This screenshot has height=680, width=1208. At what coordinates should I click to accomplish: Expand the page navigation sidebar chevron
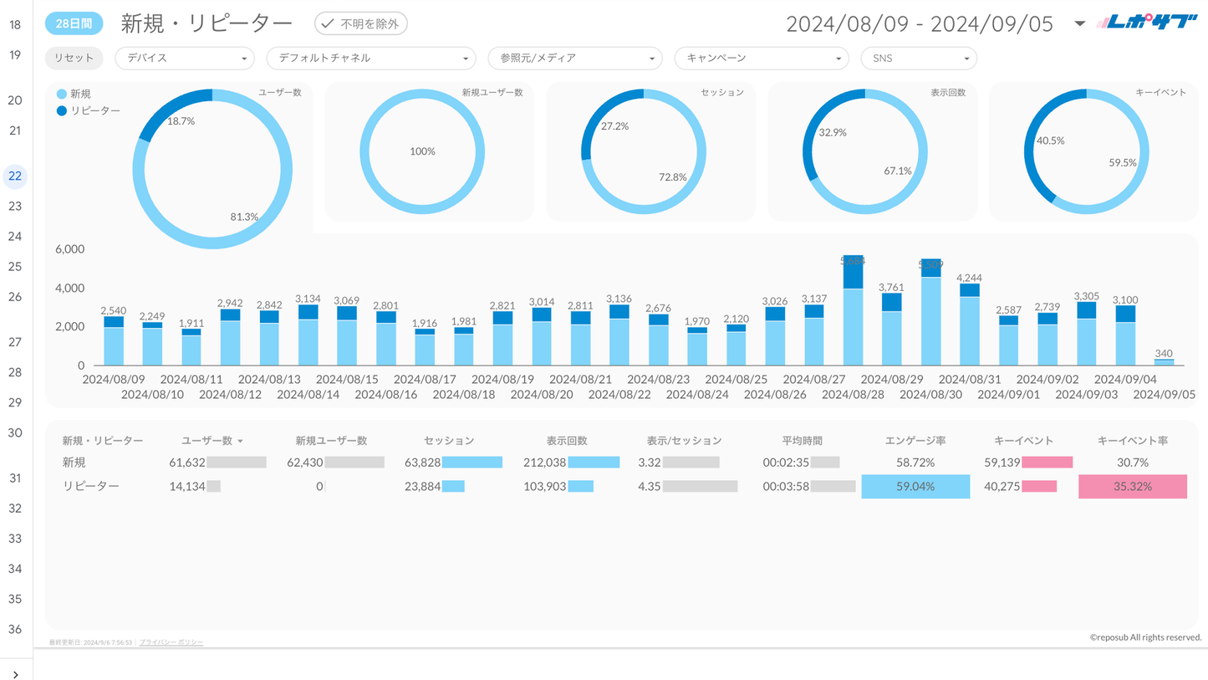(15, 673)
